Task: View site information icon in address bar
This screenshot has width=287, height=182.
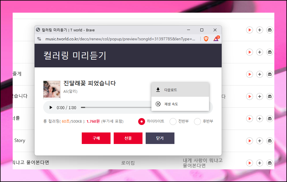Action: (39, 39)
